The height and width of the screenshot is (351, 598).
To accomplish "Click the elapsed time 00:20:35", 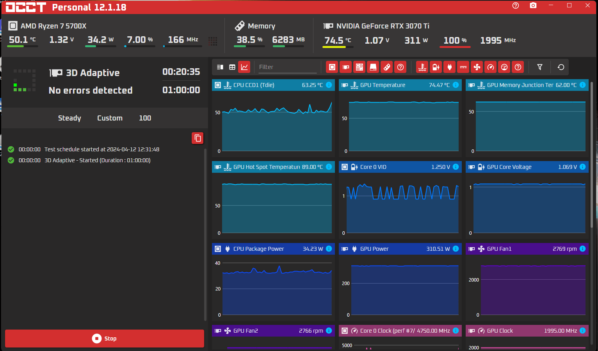I will (x=181, y=72).
